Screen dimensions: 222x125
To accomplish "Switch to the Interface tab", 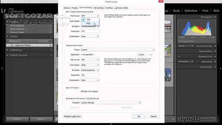I will [x=109, y=8].
